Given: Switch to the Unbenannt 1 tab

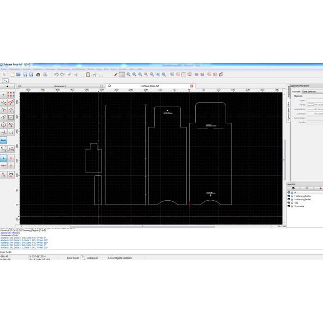Looking at the screenshot, I should [60, 86].
